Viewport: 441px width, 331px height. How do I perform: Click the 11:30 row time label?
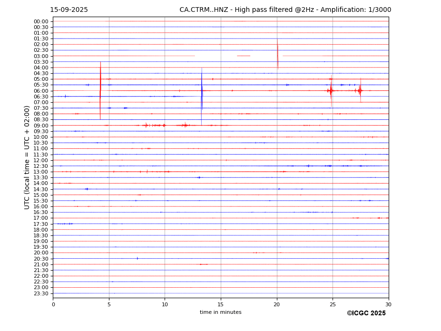coord(41,155)
